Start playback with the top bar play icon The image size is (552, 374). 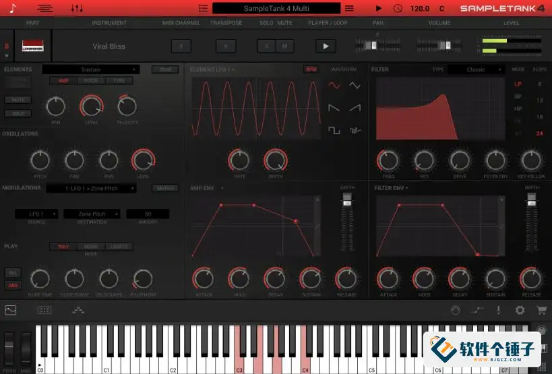(379, 8)
